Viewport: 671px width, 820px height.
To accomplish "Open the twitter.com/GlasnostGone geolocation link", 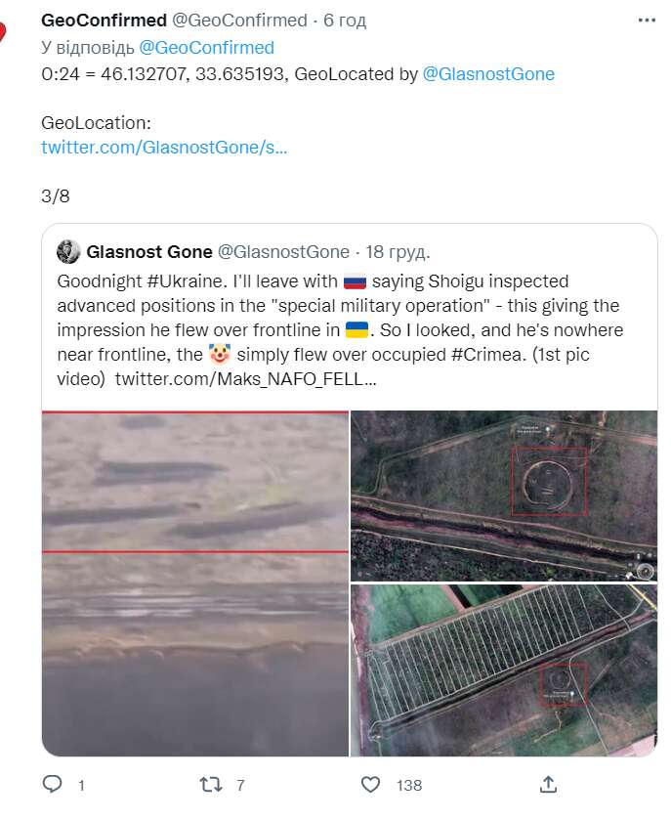I will [x=164, y=148].
